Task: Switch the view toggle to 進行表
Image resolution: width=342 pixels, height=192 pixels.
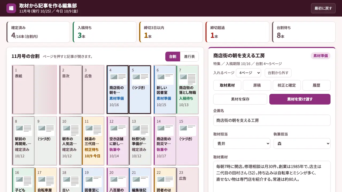Action: click(x=189, y=57)
